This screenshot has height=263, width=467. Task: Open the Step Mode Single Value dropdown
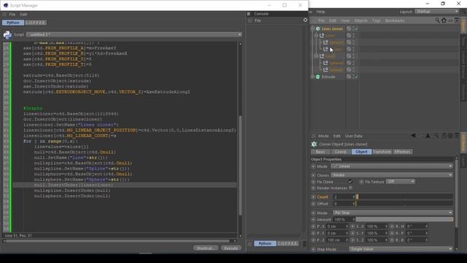(401, 249)
